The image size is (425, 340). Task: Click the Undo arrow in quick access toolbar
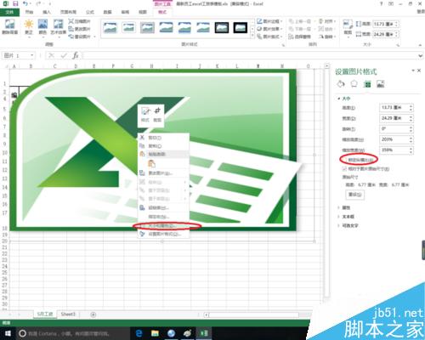click(25, 3)
